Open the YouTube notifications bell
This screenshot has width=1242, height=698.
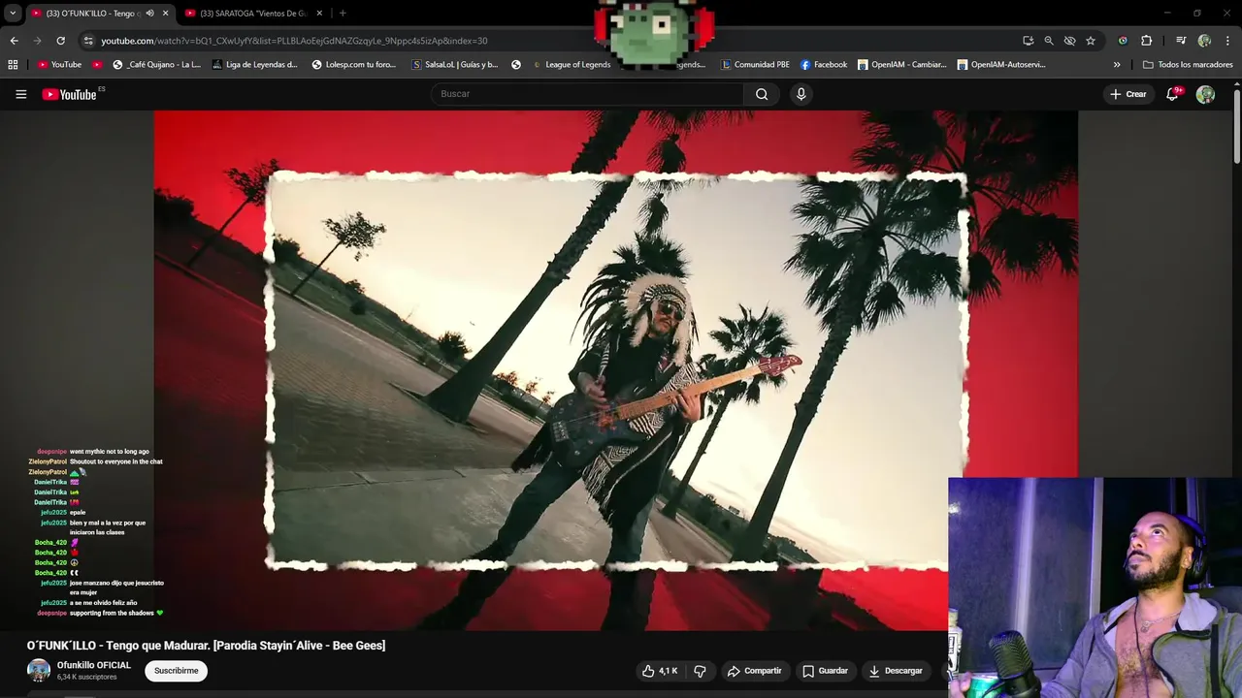1172,94
